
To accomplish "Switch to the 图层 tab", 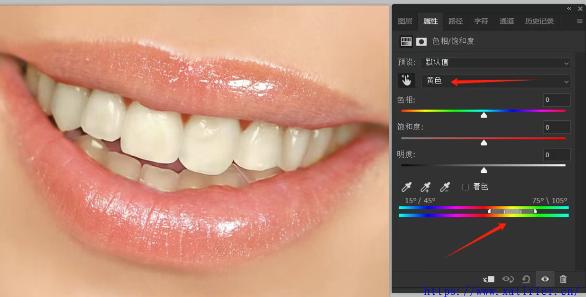I will 405,21.
